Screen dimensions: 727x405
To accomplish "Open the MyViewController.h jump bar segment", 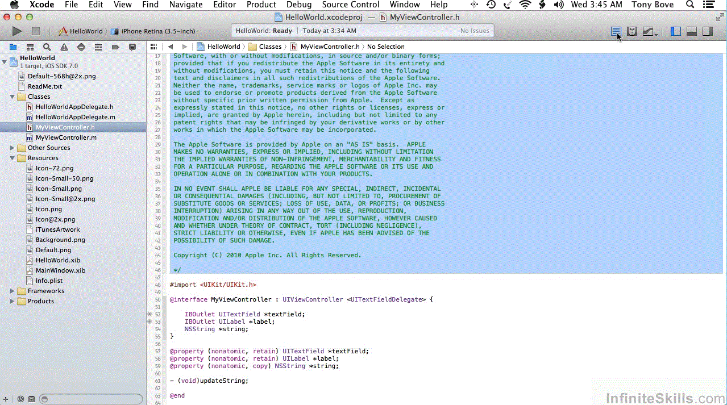I will pyautogui.click(x=325, y=47).
